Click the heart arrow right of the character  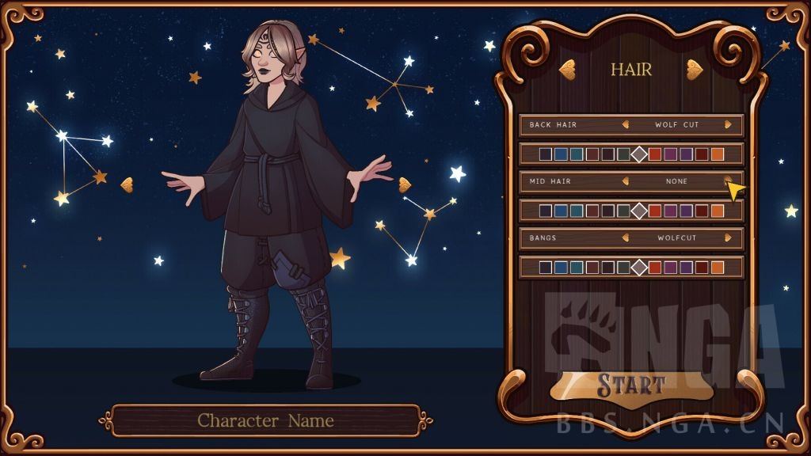[405, 184]
